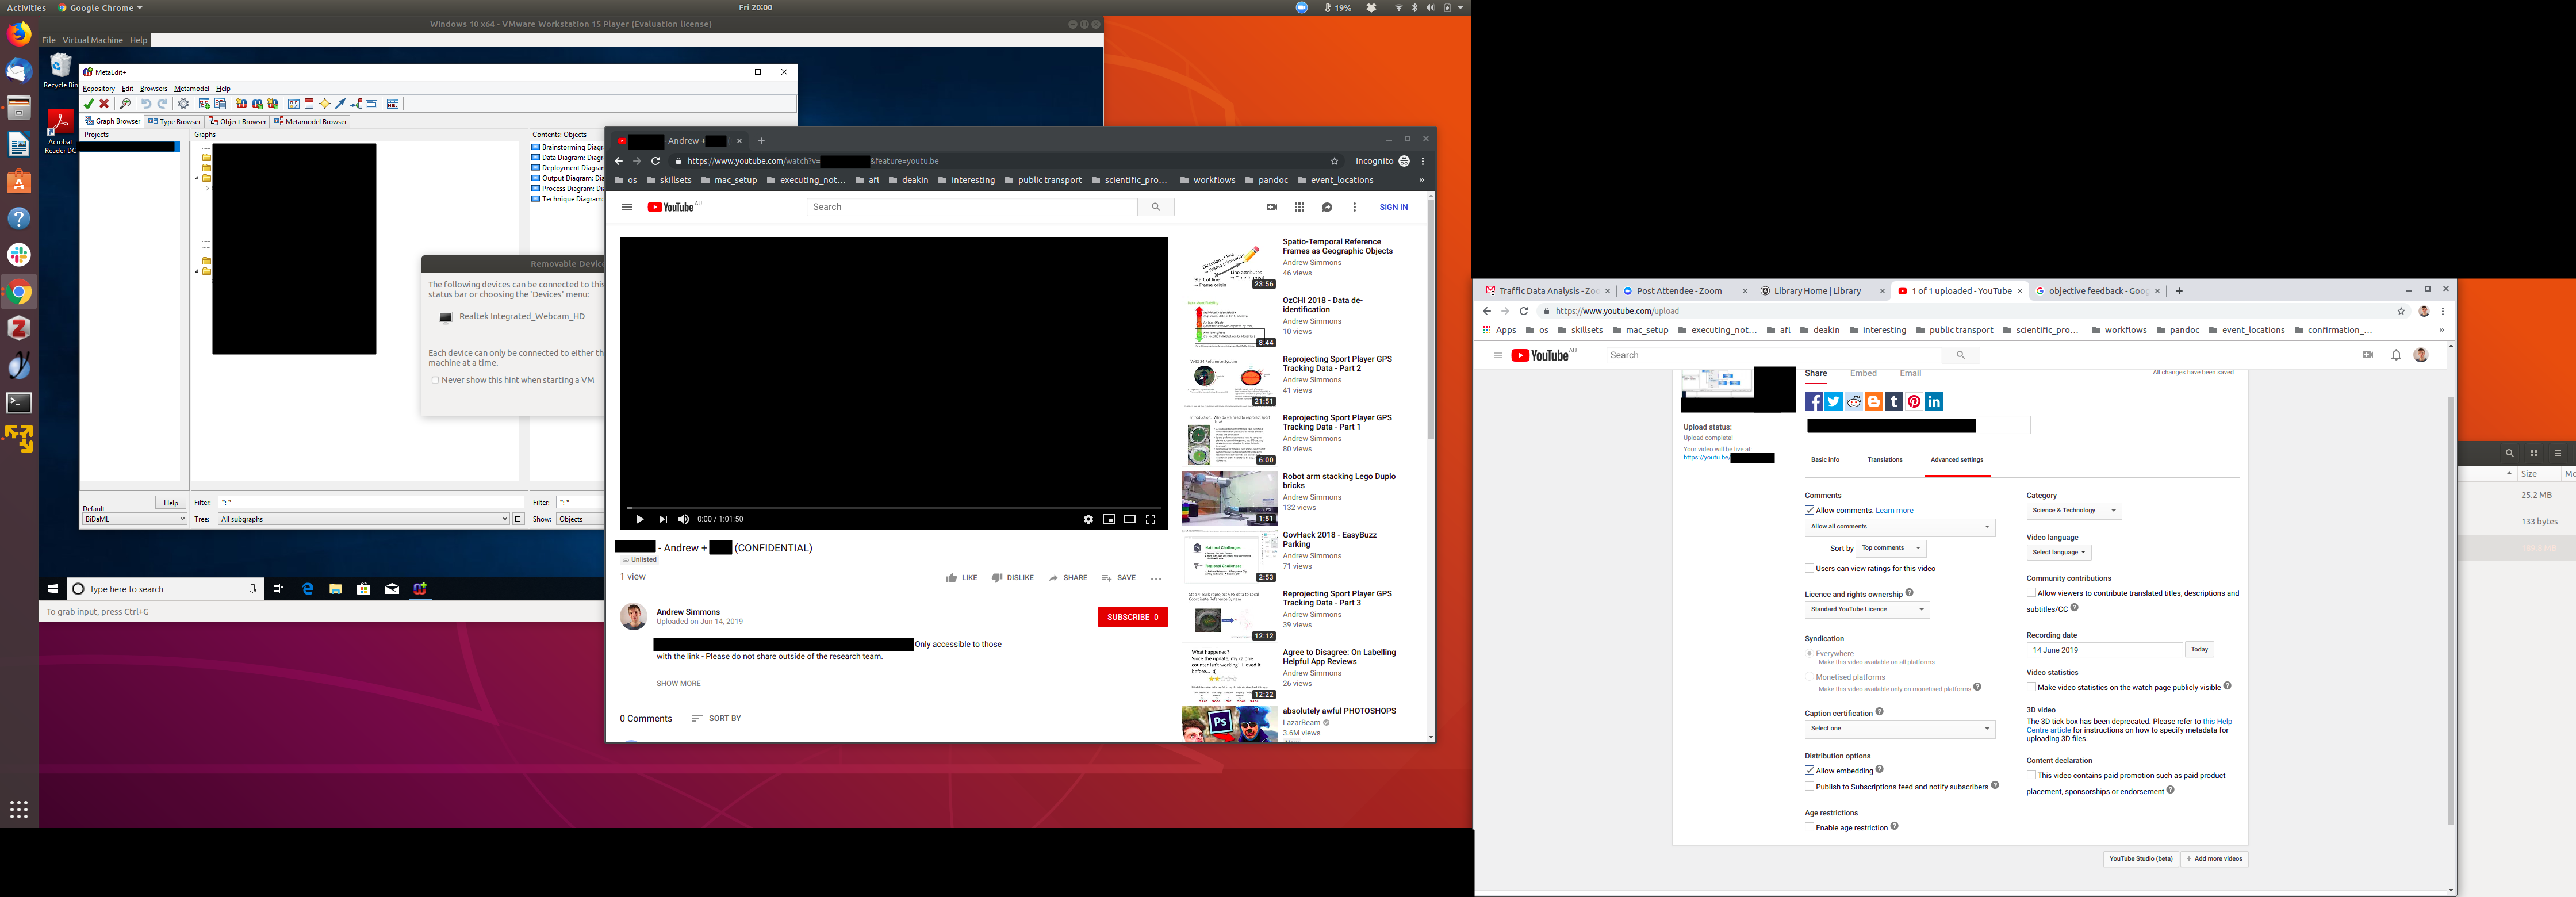Open the video player settings gear
This screenshot has width=2576, height=897.
(x=1088, y=519)
